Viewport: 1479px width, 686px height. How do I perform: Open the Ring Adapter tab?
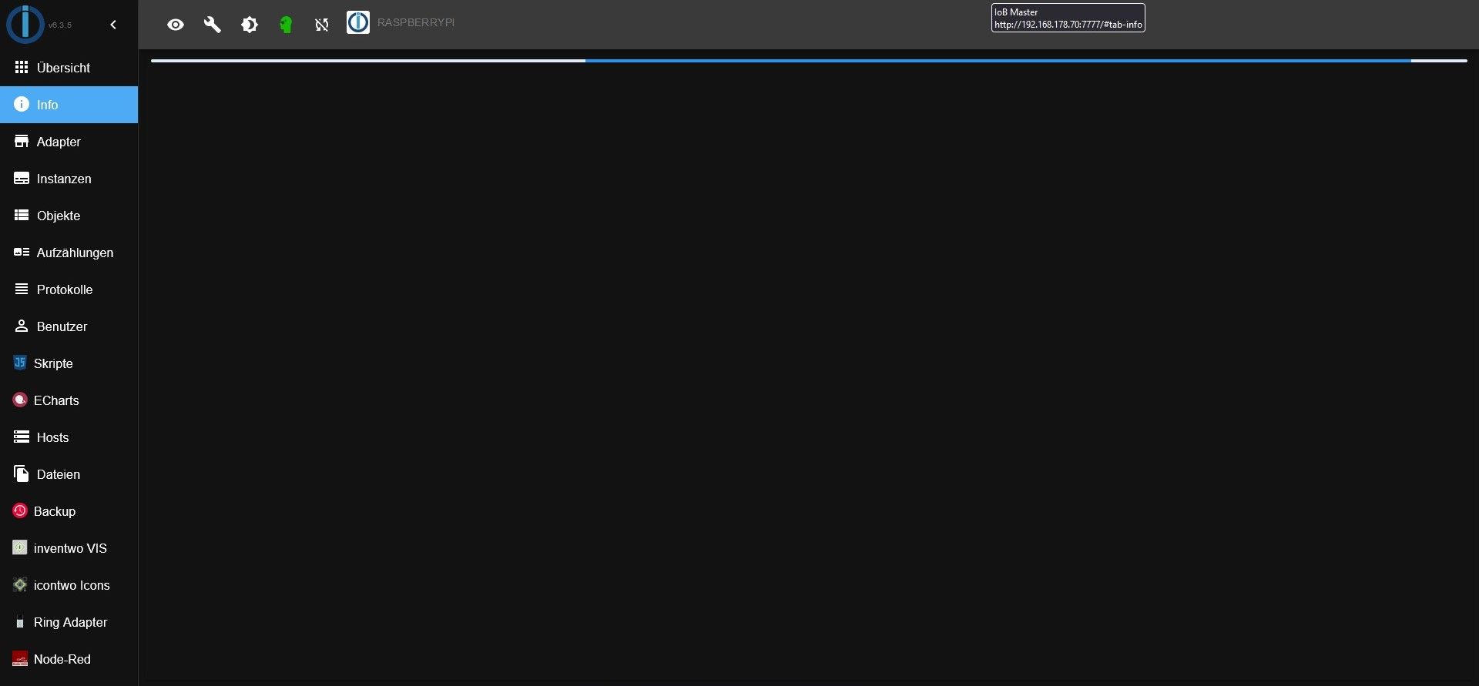[x=69, y=622]
